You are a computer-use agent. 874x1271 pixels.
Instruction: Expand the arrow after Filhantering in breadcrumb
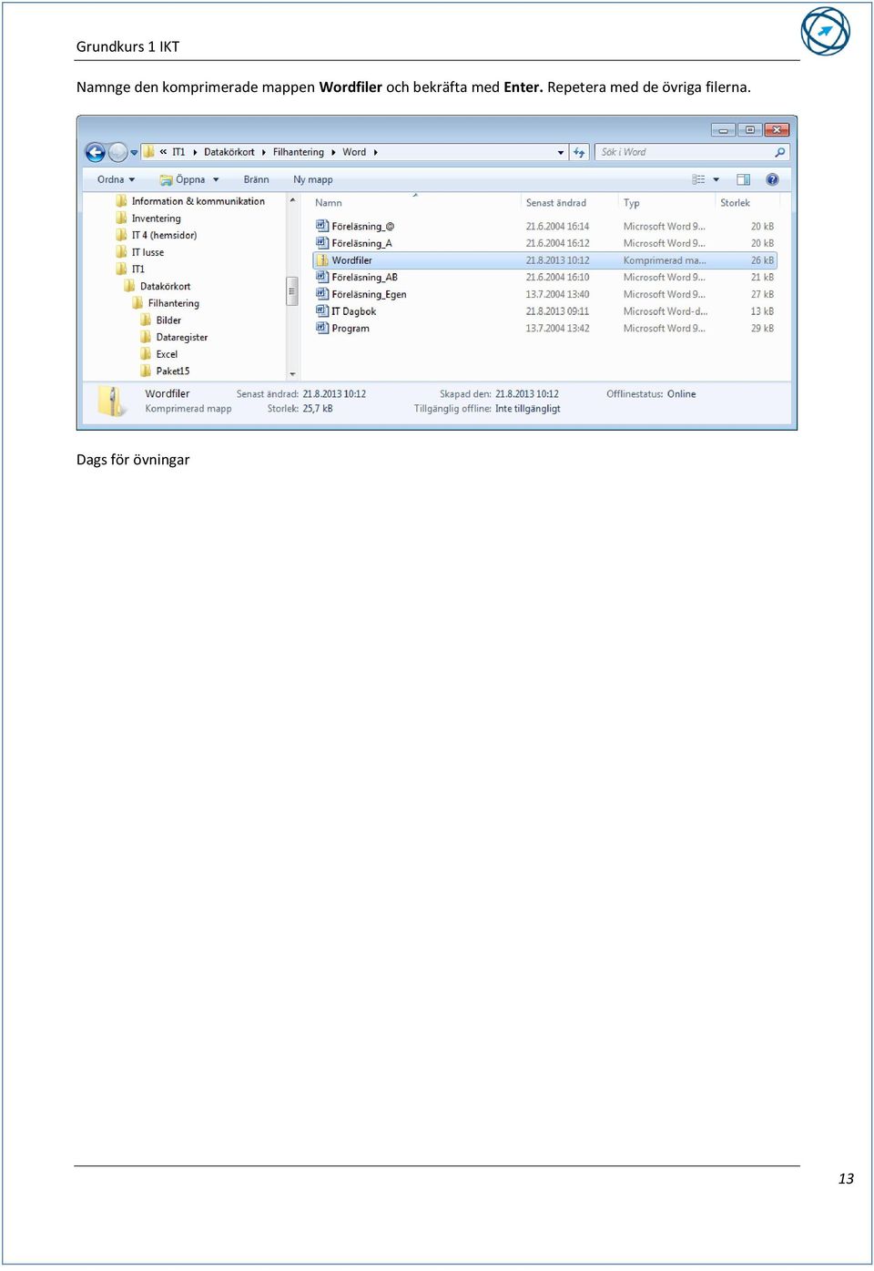[333, 152]
